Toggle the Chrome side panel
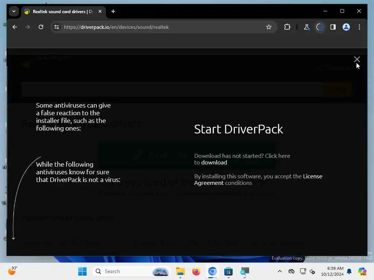Image resolution: width=374 pixels, height=280 pixels. pos(333,27)
